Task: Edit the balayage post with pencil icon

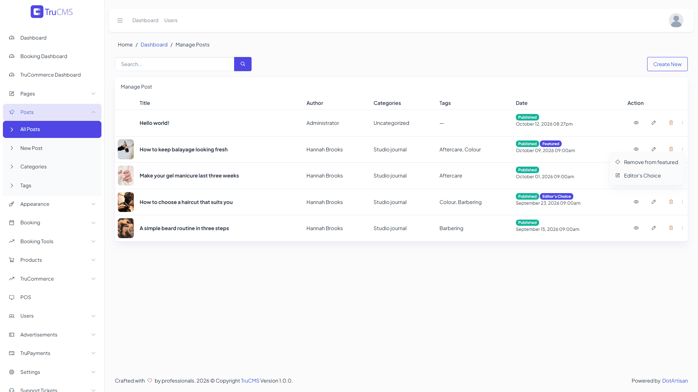Action: pyautogui.click(x=654, y=149)
